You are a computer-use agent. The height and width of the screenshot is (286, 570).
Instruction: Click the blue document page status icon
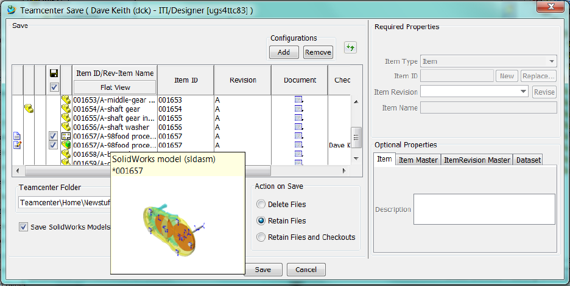pyautogui.click(x=17, y=136)
